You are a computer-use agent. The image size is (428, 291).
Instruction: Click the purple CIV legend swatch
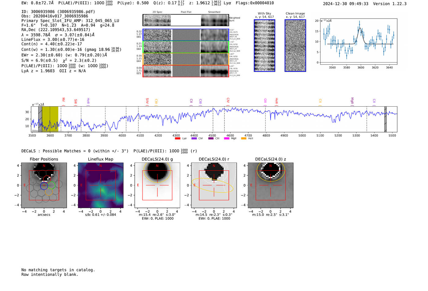click(194, 138)
